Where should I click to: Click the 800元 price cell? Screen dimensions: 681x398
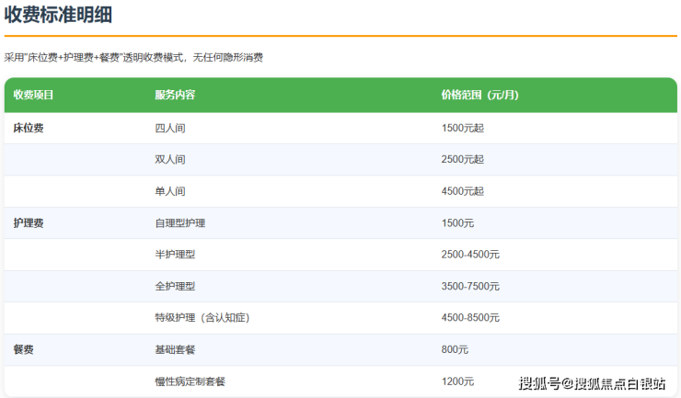455,349
